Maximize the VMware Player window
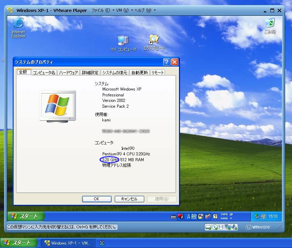Screen dimensions: 292x248 pos(272,10)
